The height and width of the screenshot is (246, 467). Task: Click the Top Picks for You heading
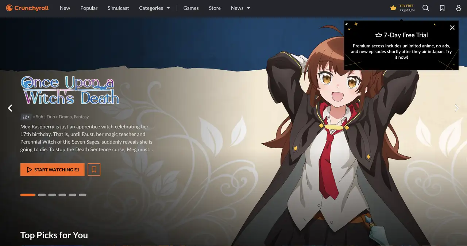pos(54,235)
